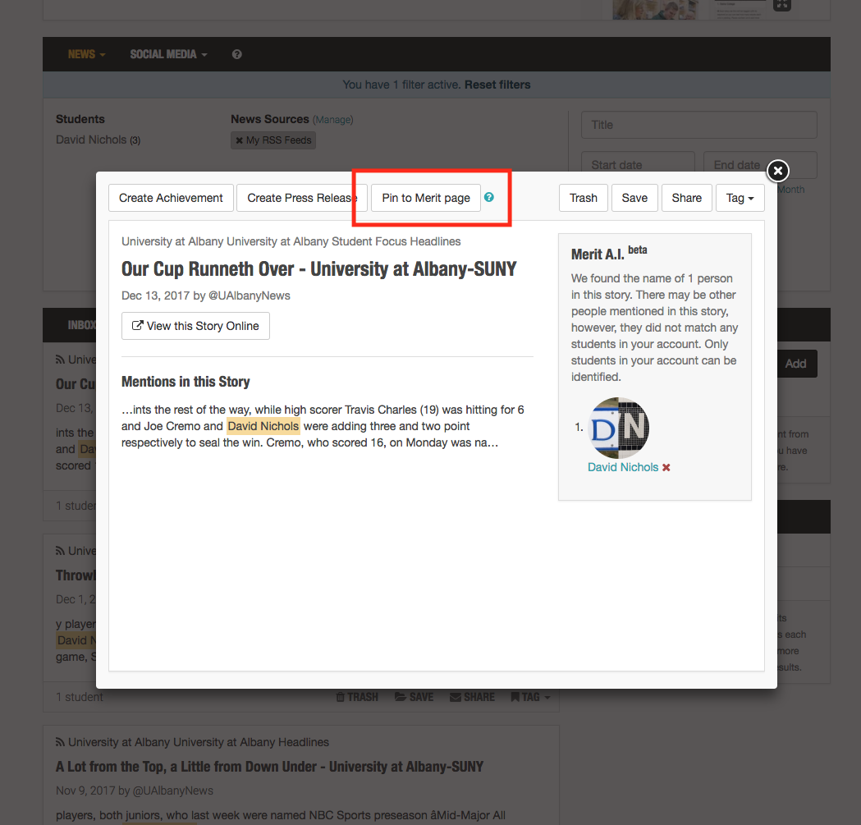Click Reset filters link
The height and width of the screenshot is (825, 861).
tap(497, 85)
